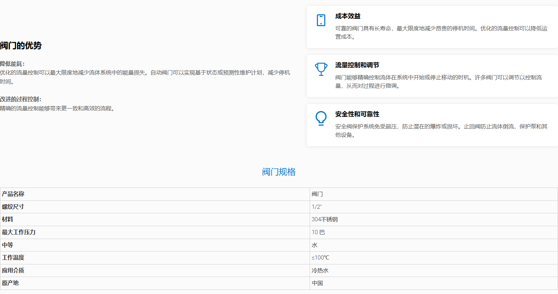558x294 pixels.
Task: Click the 最大工作压力 row label
Action: click(x=19, y=232)
